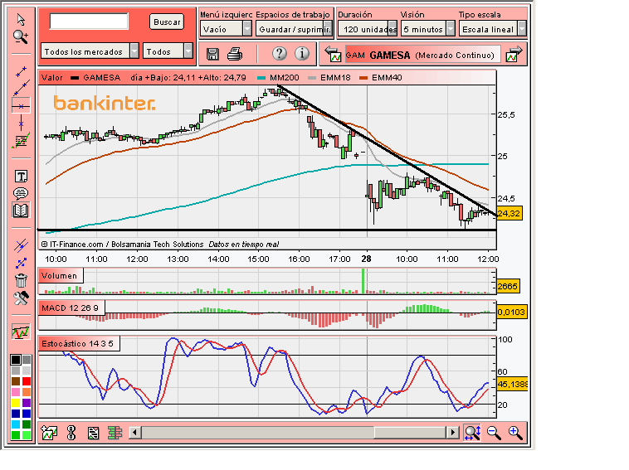The height and width of the screenshot is (470, 629).
Task: Open the Todos dropdown
Action: (x=168, y=51)
